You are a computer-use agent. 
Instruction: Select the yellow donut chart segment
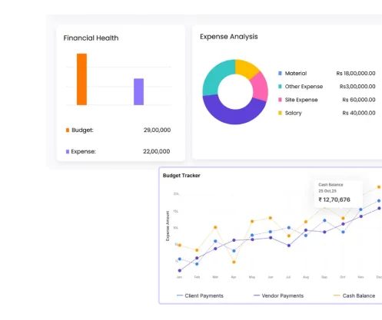tap(245, 68)
